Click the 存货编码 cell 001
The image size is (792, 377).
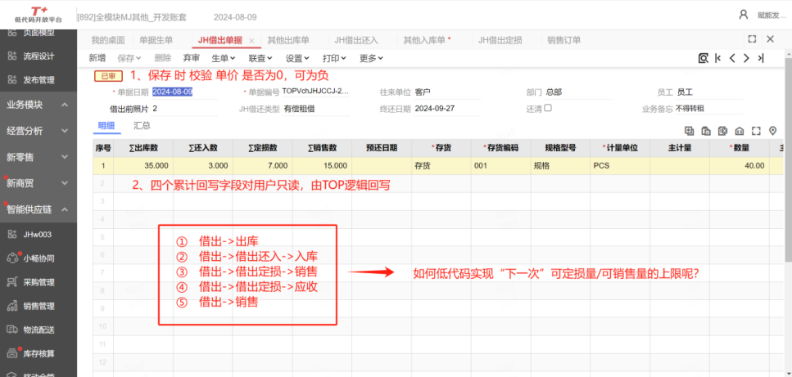tap(501, 165)
